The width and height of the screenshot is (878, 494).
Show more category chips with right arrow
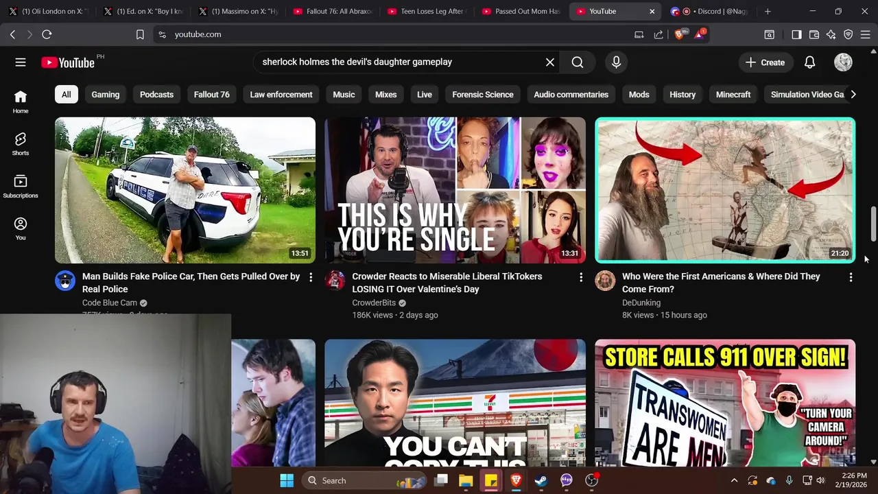tap(853, 95)
